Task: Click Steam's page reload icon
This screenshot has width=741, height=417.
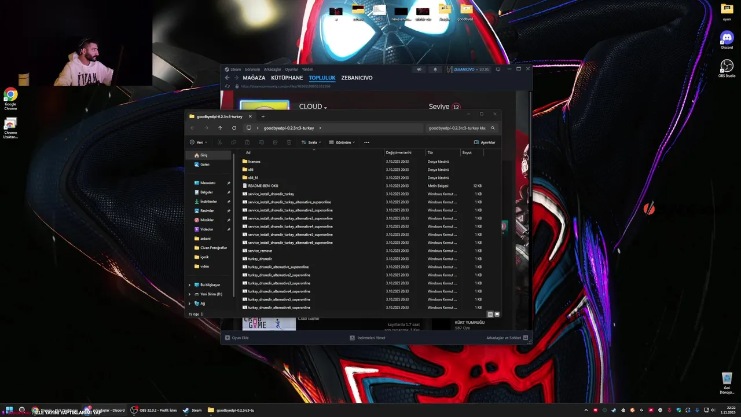Action: point(228,86)
